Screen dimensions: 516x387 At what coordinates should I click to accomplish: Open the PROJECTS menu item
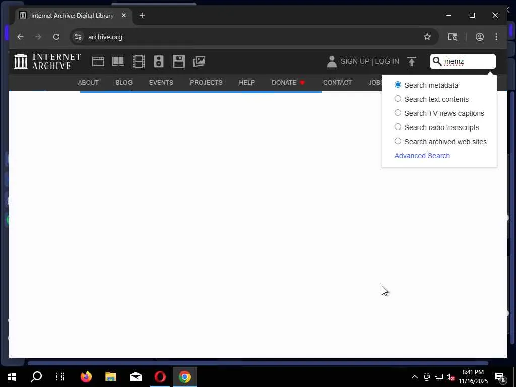click(206, 82)
